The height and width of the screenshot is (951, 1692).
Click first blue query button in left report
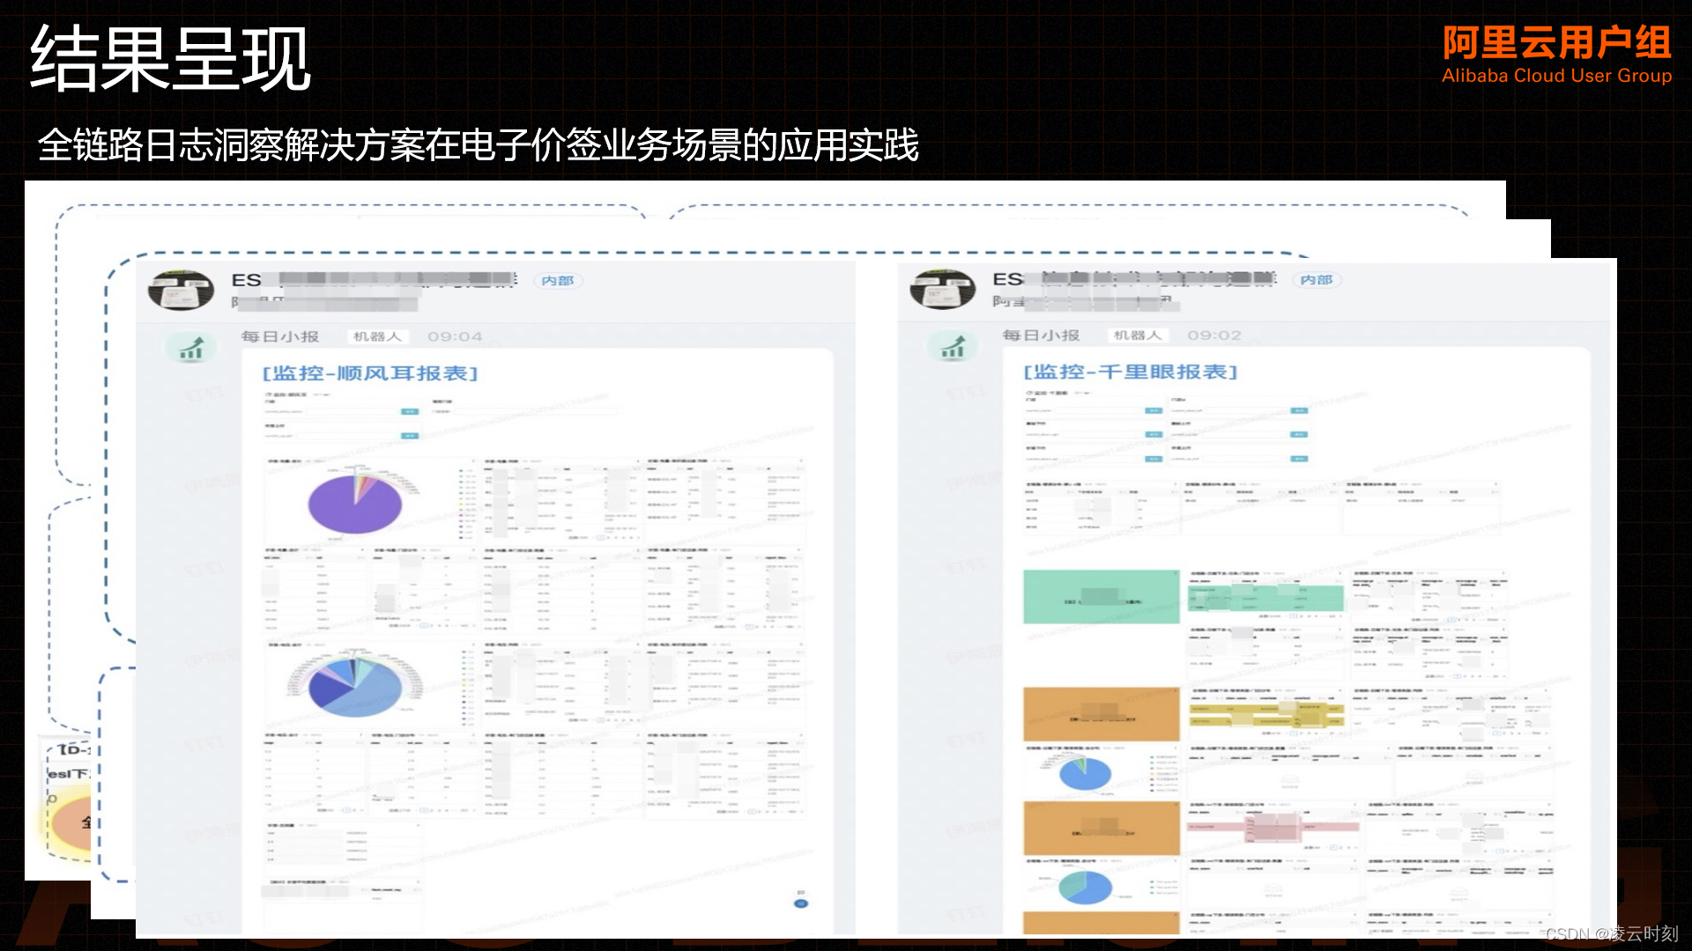(x=410, y=411)
